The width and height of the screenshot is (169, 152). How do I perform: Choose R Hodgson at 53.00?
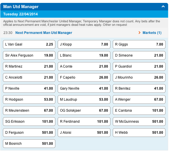tap(29, 99)
